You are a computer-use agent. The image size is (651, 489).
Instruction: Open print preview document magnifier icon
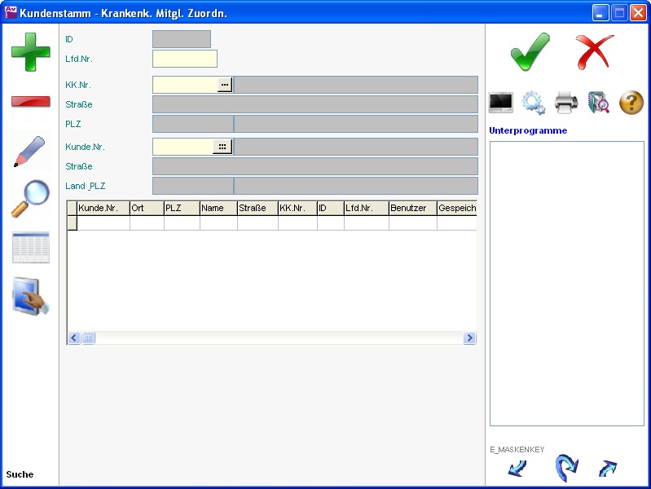[x=599, y=103]
